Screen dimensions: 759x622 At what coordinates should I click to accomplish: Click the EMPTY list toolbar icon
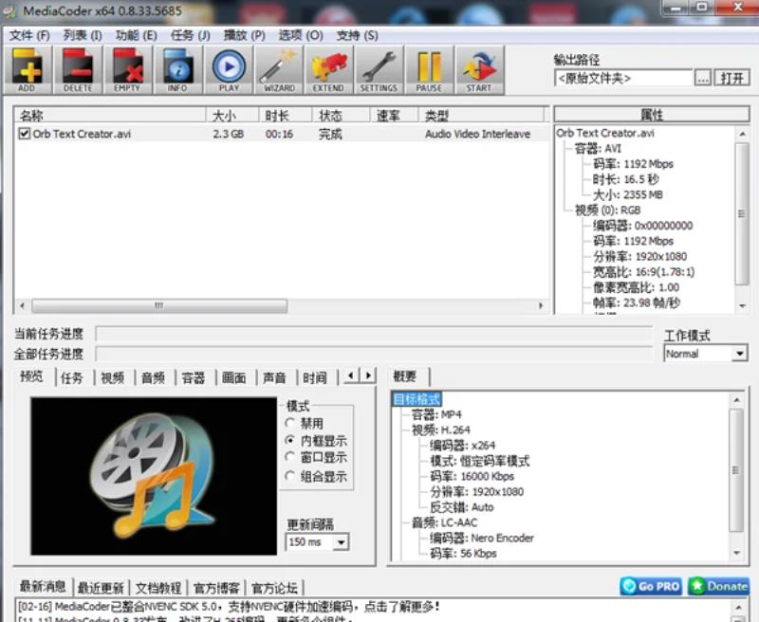click(127, 69)
